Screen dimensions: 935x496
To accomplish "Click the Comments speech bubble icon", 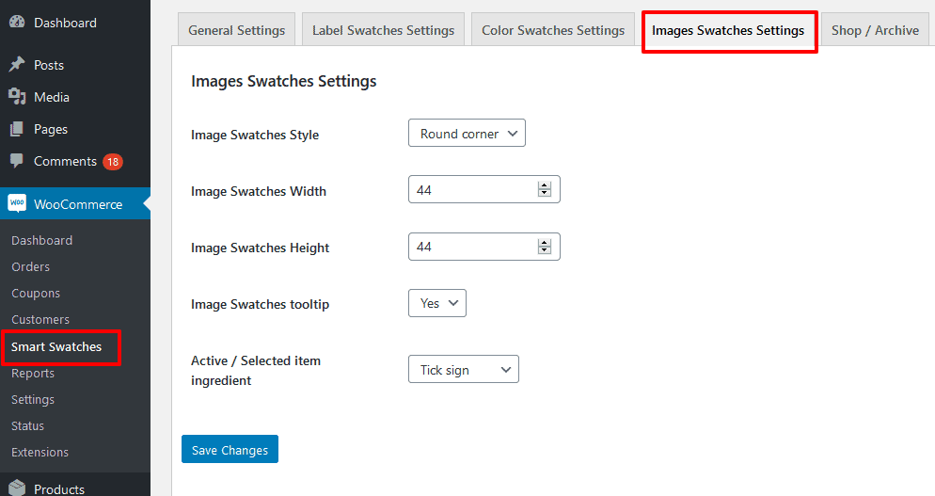I will (x=17, y=161).
